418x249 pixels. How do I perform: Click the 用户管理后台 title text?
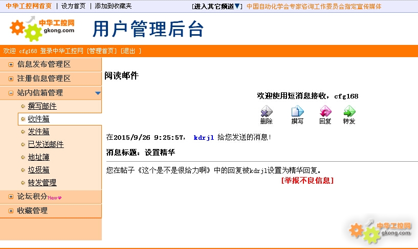[x=148, y=29]
